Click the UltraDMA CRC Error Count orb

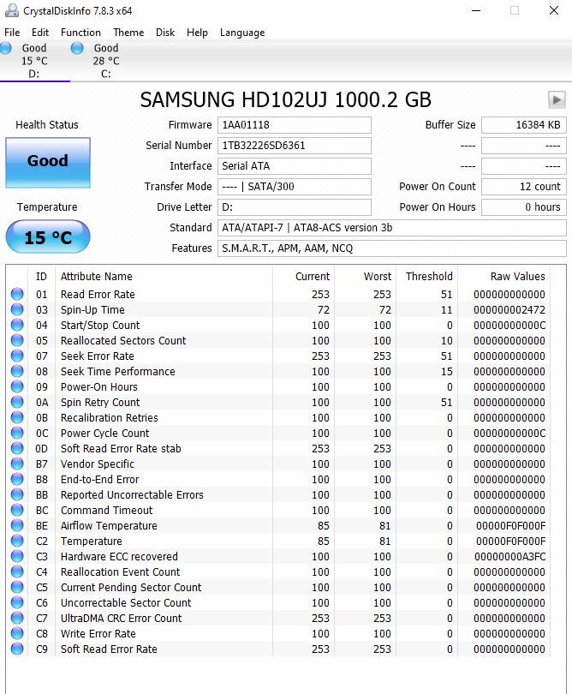coord(17,618)
